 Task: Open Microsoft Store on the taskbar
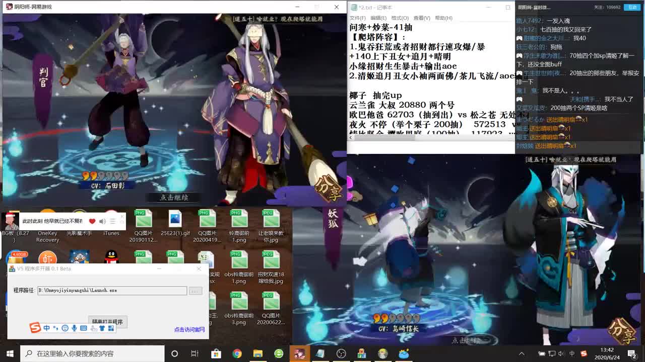[216, 353]
